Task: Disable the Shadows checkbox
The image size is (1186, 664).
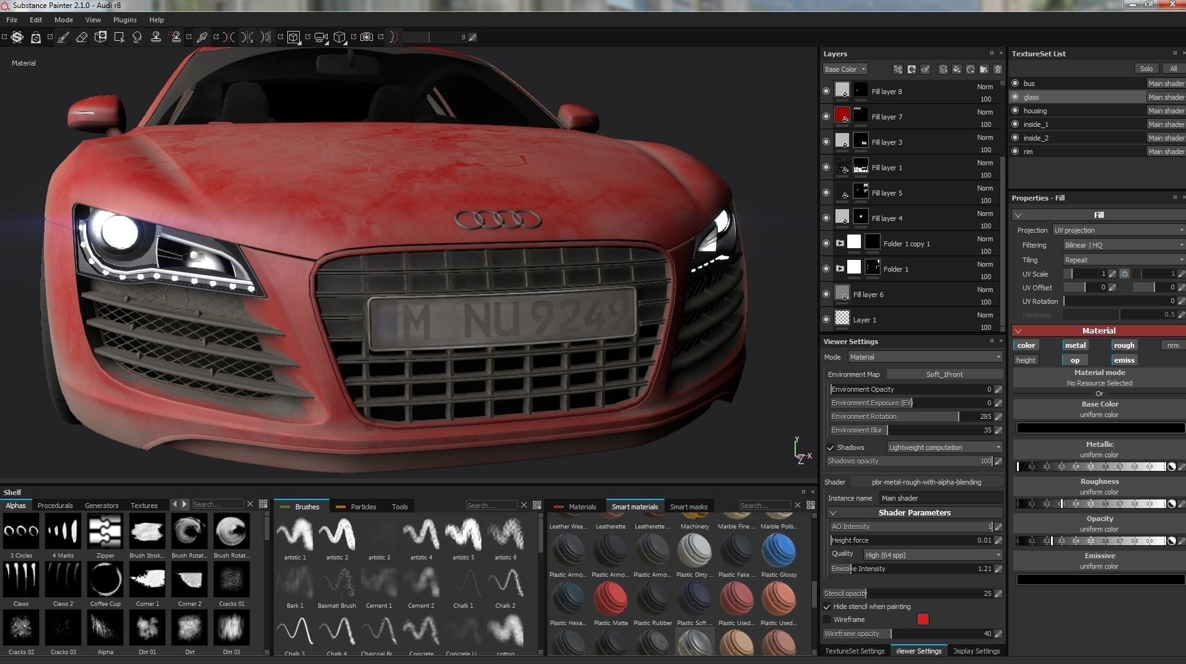Action: point(831,447)
